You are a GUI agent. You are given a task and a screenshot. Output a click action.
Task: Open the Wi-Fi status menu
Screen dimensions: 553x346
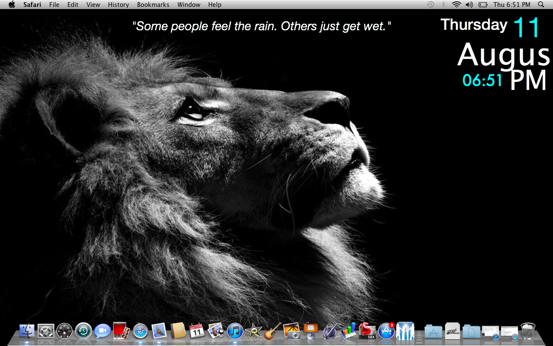[x=455, y=5]
